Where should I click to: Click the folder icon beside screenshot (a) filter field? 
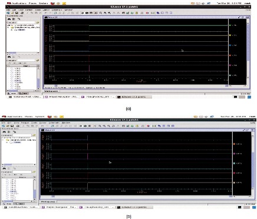point(38,22)
